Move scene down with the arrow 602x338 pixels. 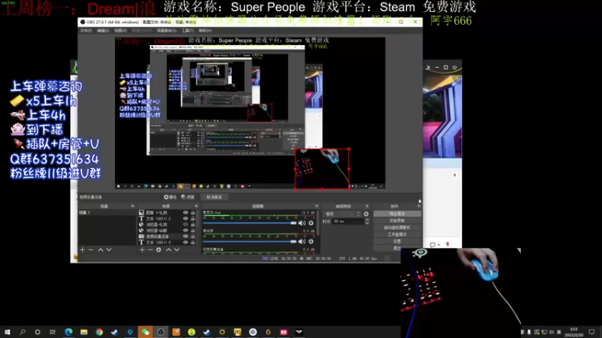tap(109, 250)
